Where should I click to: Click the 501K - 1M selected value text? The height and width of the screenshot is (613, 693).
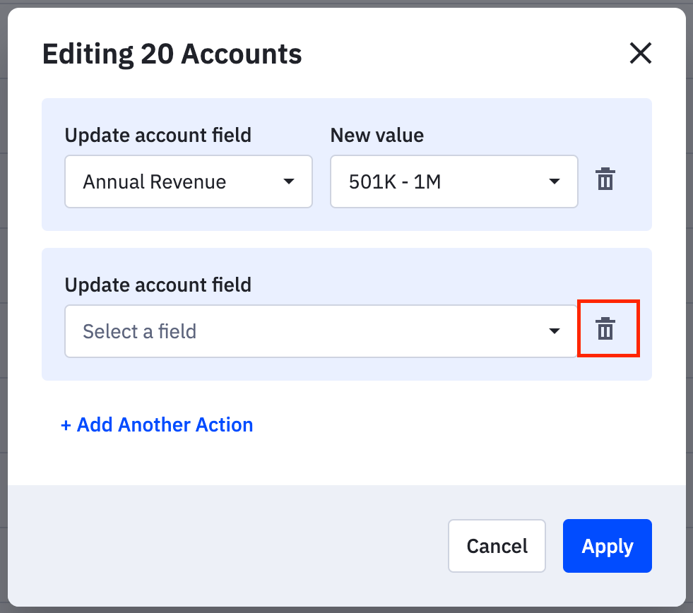[x=395, y=182]
